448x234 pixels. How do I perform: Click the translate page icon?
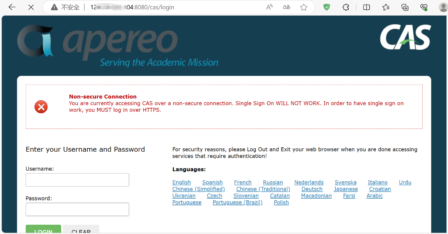coord(286,7)
